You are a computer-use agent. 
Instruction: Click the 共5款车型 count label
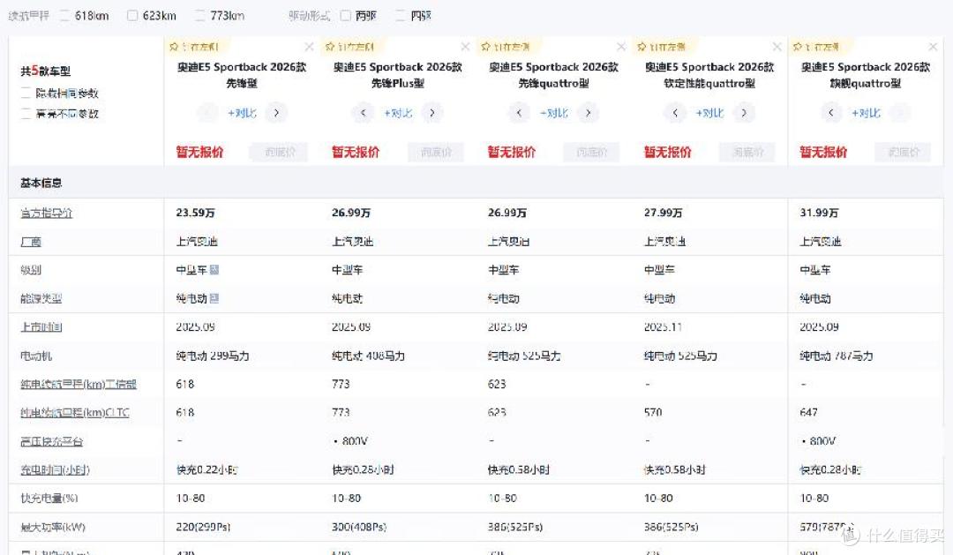point(46,71)
